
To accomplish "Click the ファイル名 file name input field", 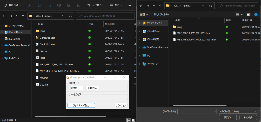I will click(x=195, y=112).
